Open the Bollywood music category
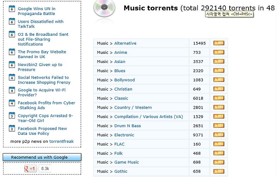 (125, 80)
